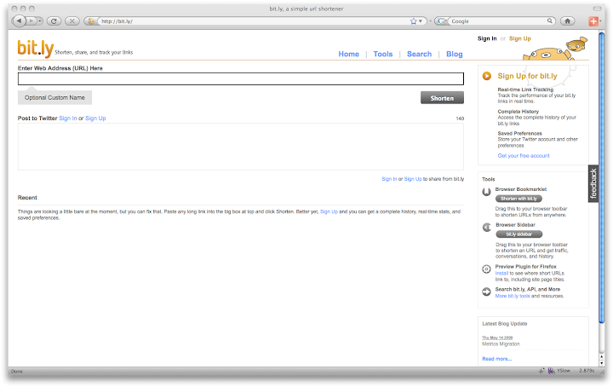The height and width of the screenshot is (387, 613).
Task: Open the vertical feedback tab
Action: tap(593, 183)
